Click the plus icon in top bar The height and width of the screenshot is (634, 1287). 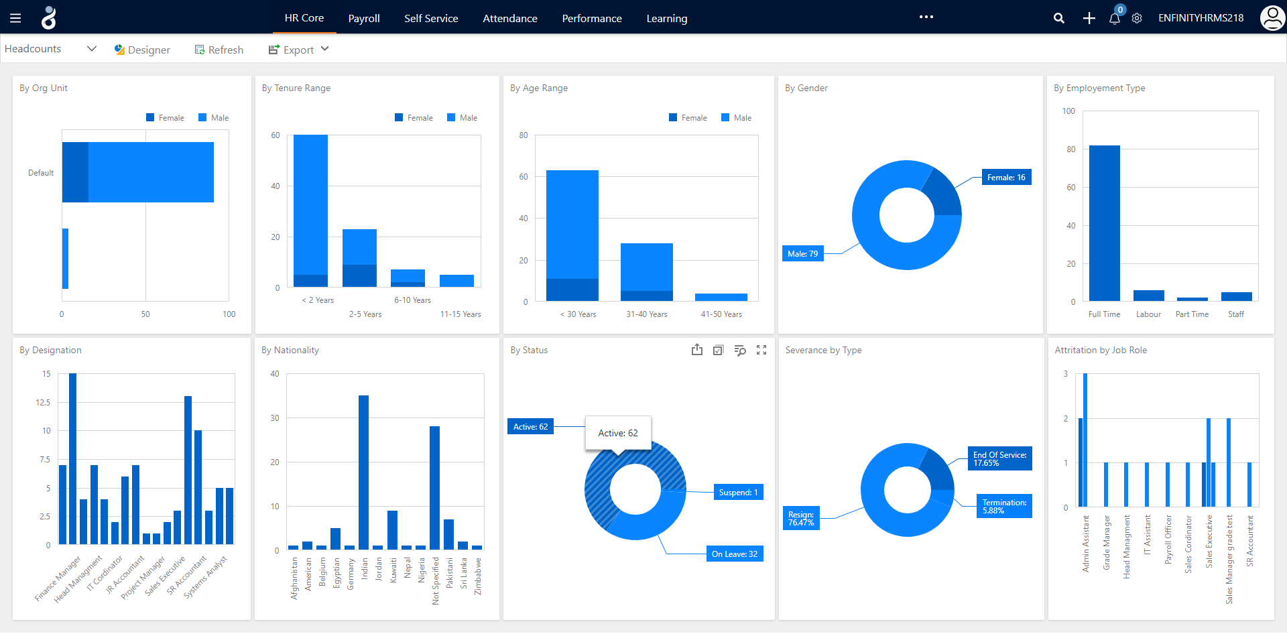click(1089, 18)
